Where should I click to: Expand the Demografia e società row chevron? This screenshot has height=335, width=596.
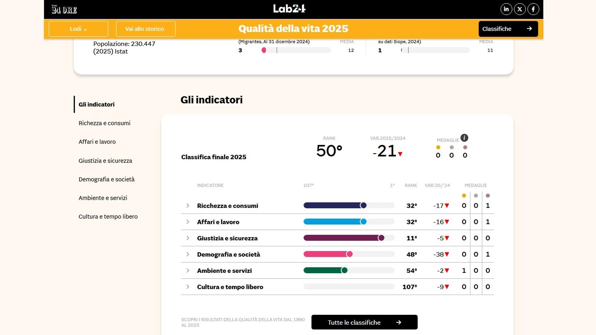(187, 254)
